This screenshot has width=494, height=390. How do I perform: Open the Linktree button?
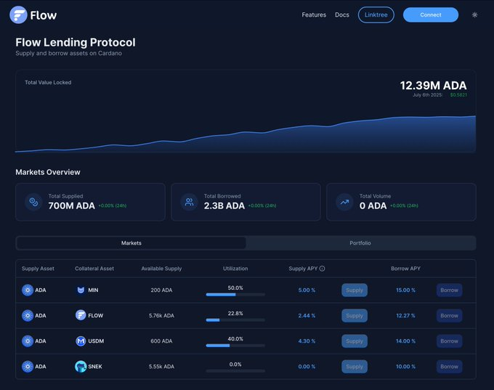[376, 15]
